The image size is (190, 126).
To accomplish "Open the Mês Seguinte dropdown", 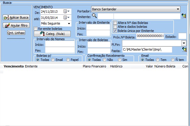I will pyautogui.click(x=69, y=23).
